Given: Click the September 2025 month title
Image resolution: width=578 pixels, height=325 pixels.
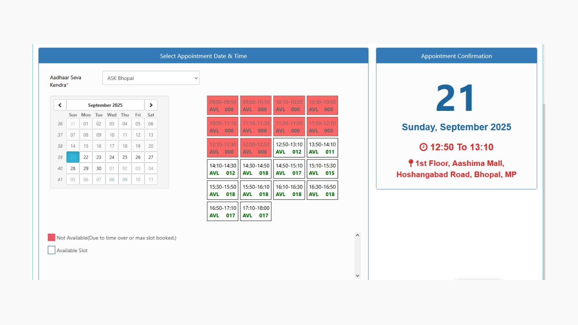Looking at the screenshot, I should pyautogui.click(x=105, y=105).
